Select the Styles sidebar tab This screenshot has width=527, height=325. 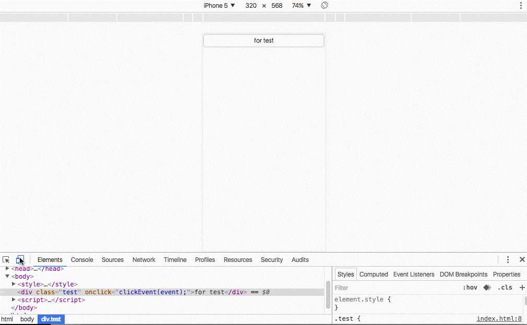(x=345, y=274)
